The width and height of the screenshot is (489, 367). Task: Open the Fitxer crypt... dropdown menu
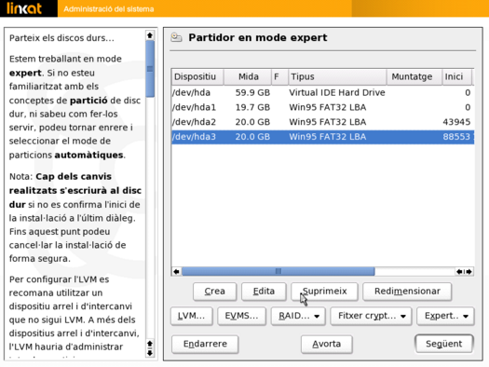[x=371, y=316]
